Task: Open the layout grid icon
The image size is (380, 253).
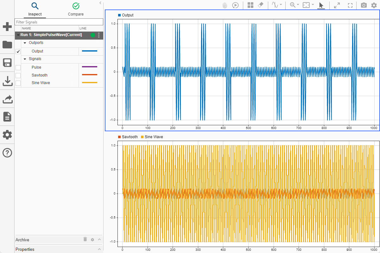Action: point(250,5)
